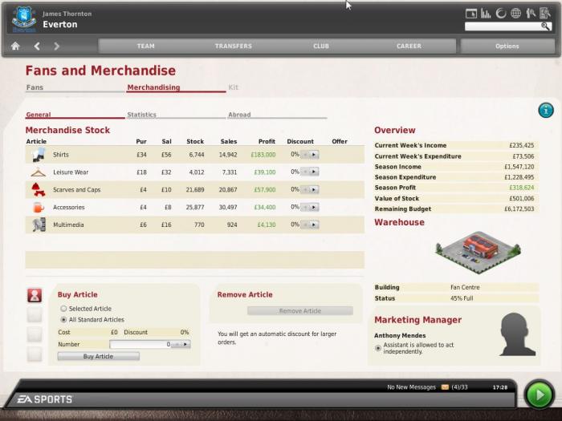Click the buy Number input field
The image size is (562, 421).
pos(140,344)
